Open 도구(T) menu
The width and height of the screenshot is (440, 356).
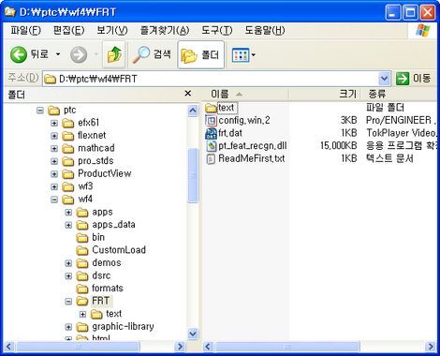216,30
